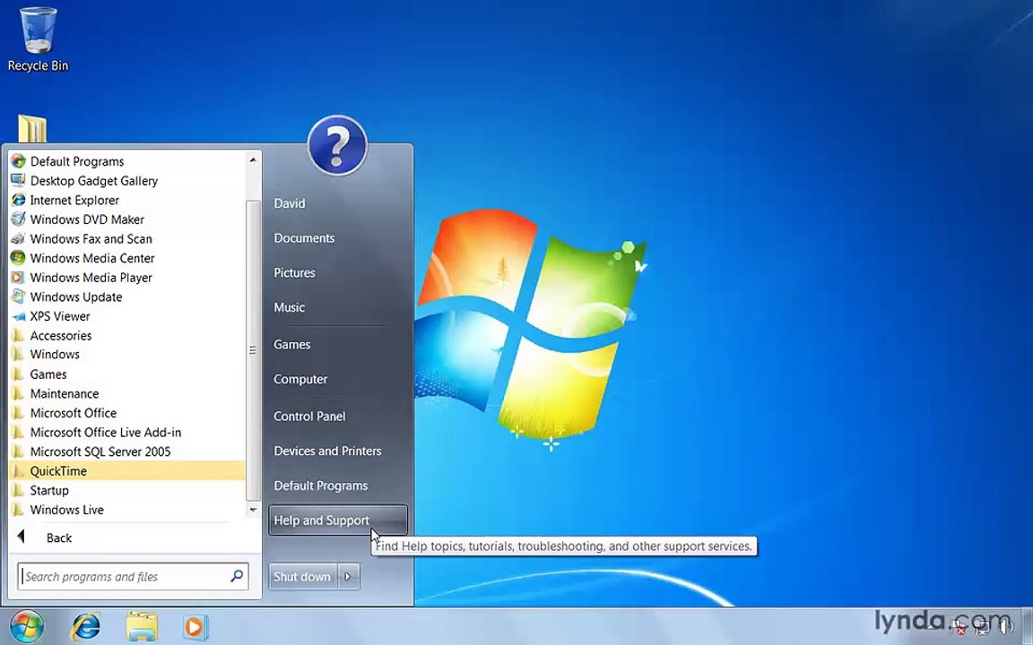Viewport: 1033px width, 645px height.
Task: Open Windows Explorer from the taskbar
Action: coord(142,626)
